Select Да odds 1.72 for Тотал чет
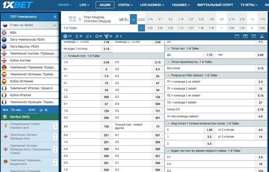269x172 pixels. [209, 55]
